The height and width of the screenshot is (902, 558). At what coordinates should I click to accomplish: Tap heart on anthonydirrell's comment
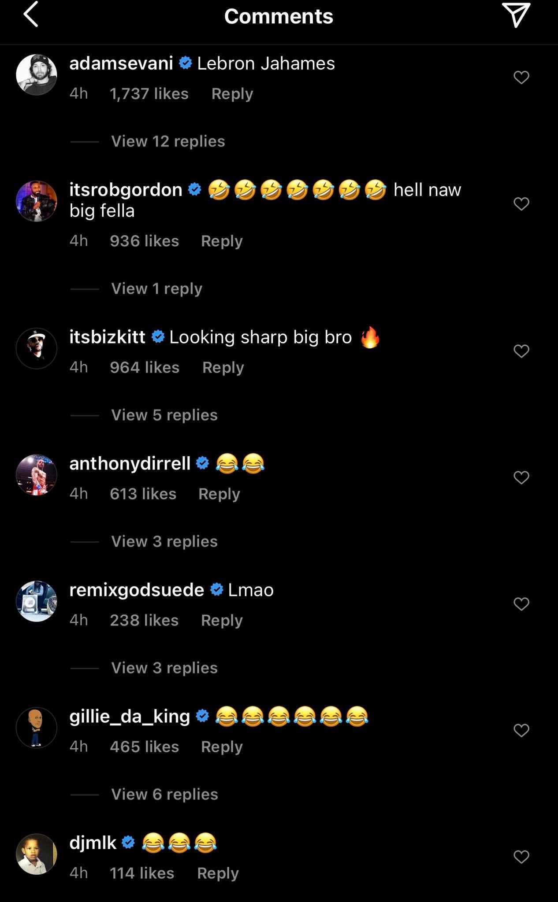coord(521,477)
